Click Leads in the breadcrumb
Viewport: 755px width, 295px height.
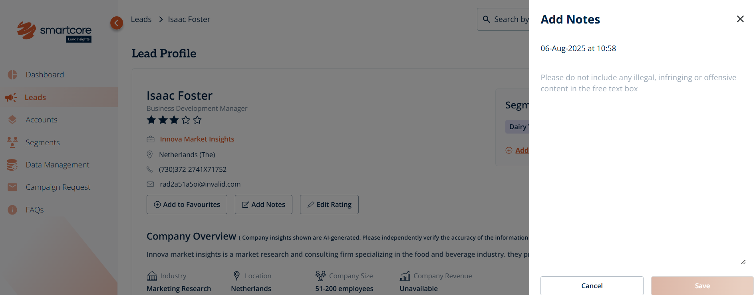pos(141,19)
